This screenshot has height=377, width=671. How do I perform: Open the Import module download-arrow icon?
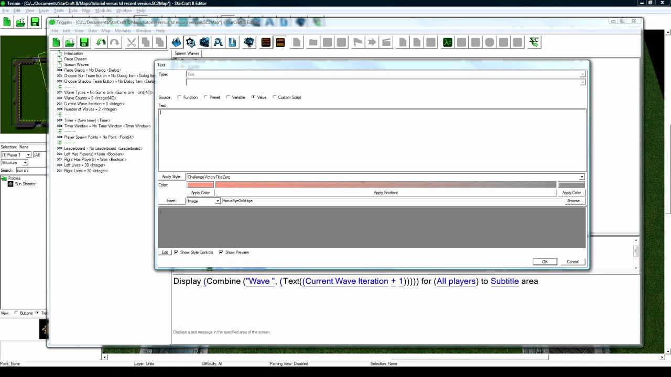coord(232,42)
